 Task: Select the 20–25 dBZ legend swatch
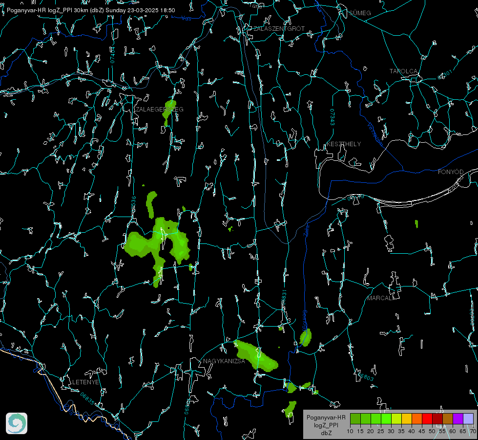tap(376, 418)
